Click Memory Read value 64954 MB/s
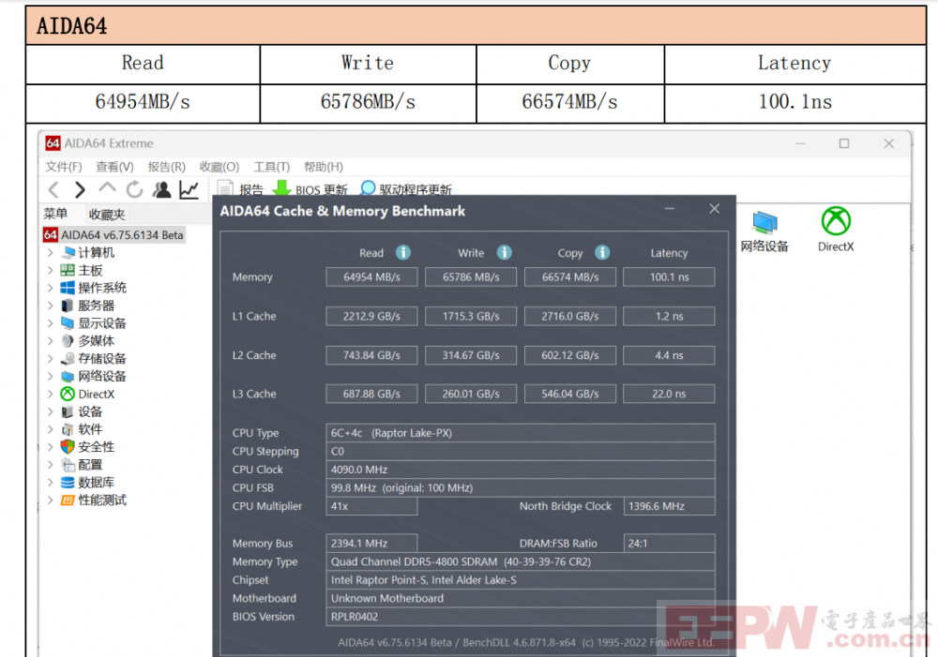938x657 pixels. point(371,276)
